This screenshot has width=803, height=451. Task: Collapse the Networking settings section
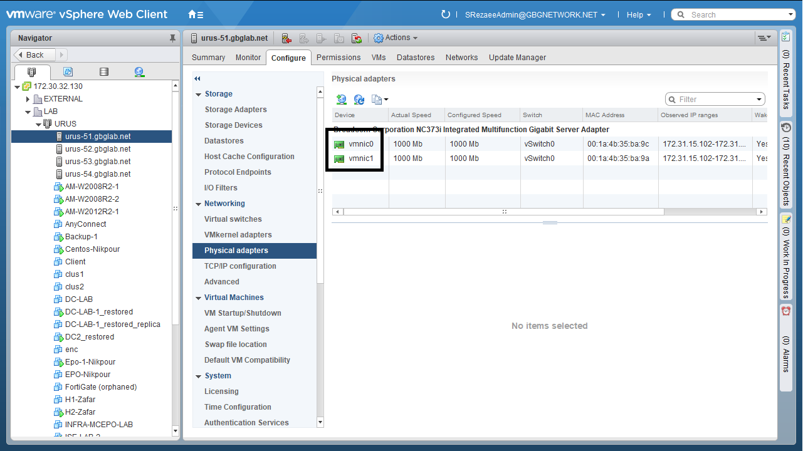[197, 204]
